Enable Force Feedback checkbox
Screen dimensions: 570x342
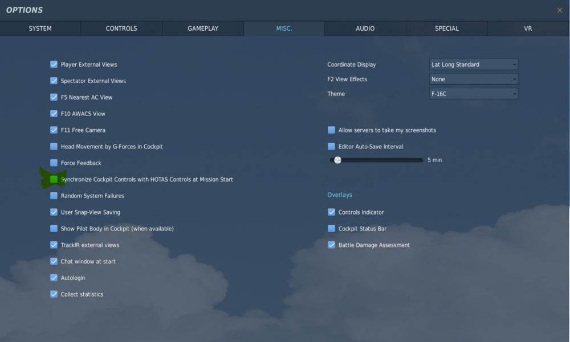(54, 163)
